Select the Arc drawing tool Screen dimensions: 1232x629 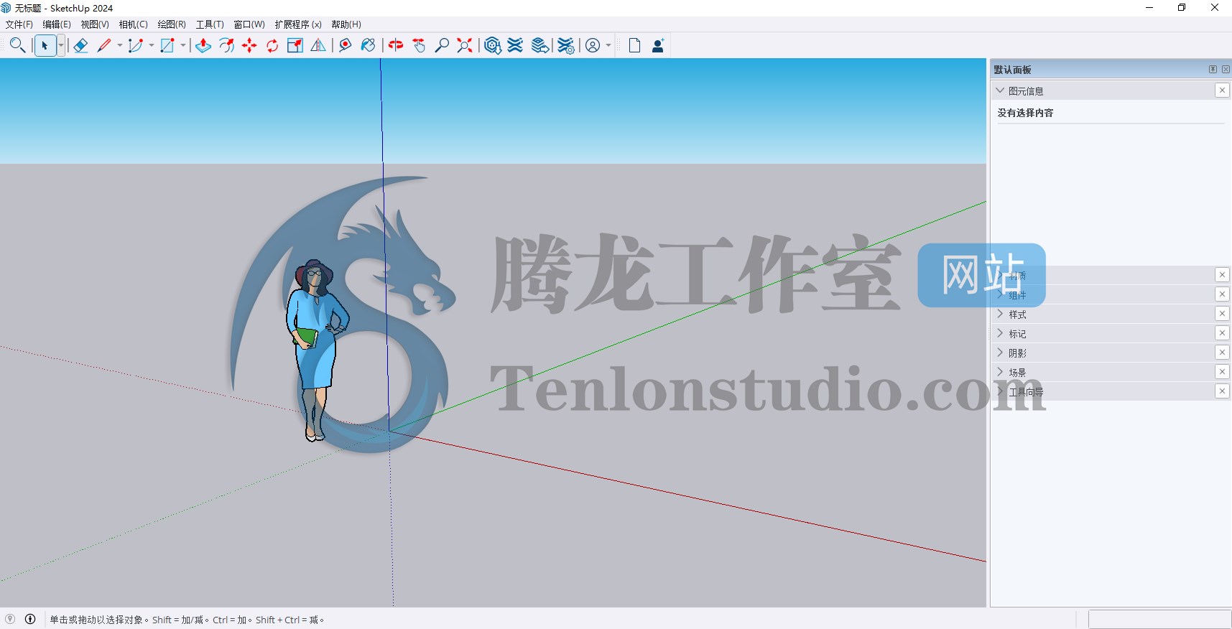135,45
